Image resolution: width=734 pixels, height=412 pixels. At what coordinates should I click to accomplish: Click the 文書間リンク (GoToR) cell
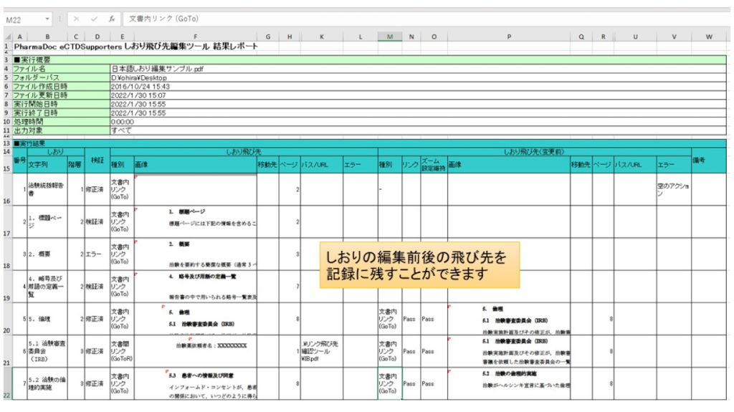(121, 351)
